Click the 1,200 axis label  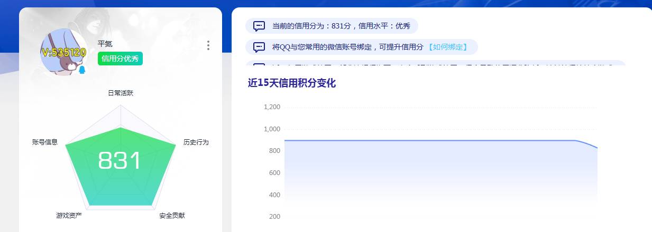click(x=272, y=107)
